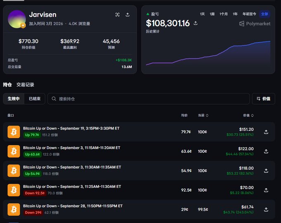This screenshot has height=223, width=281.
Task: Click the Down 29¢ badge
Action: tap(33, 212)
